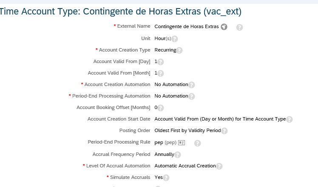Viewport: 318px width, 187px height.
Task: Open pep rule details card icon
Action: pos(182,143)
